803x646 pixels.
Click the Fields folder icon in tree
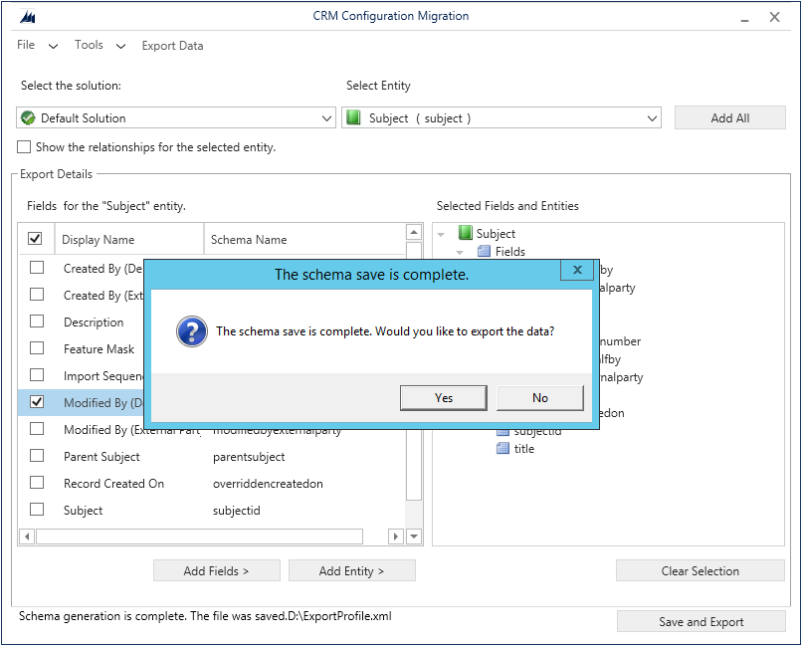point(484,252)
